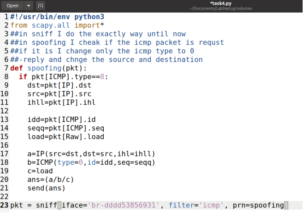303x213 pixels.
Task: Click the comment '##in sniff I do the exactly way until now'
Action: tap(98, 34)
